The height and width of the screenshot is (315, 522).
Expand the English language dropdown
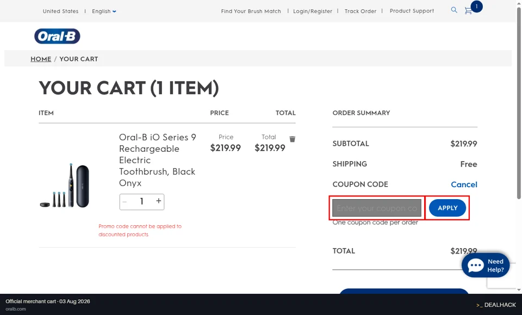point(104,11)
